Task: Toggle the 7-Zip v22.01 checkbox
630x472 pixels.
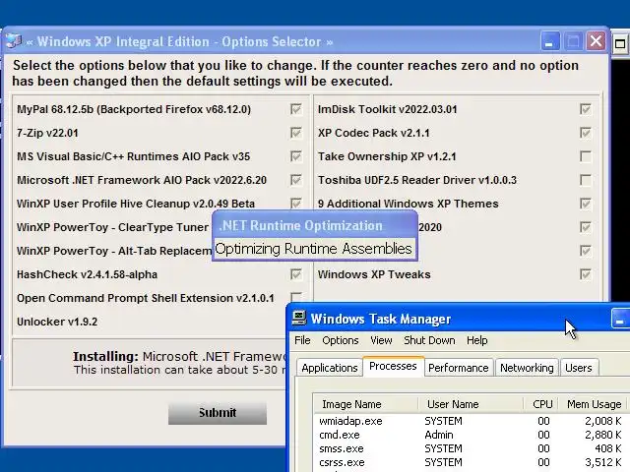Action: point(296,133)
